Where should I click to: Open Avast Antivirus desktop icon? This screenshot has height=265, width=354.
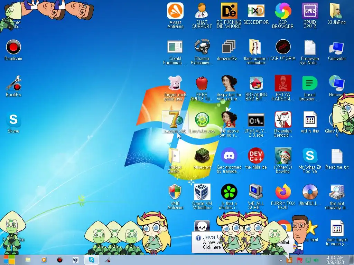(175, 16)
